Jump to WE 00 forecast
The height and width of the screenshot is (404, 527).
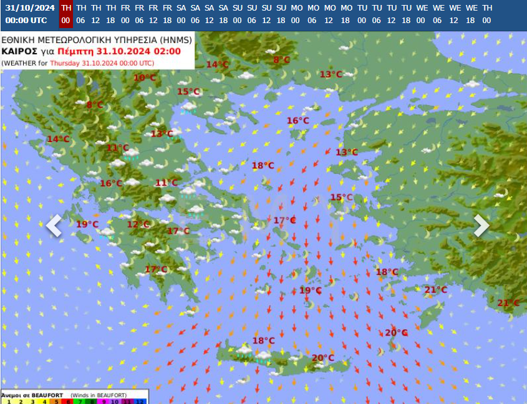(x=422, y=14)
